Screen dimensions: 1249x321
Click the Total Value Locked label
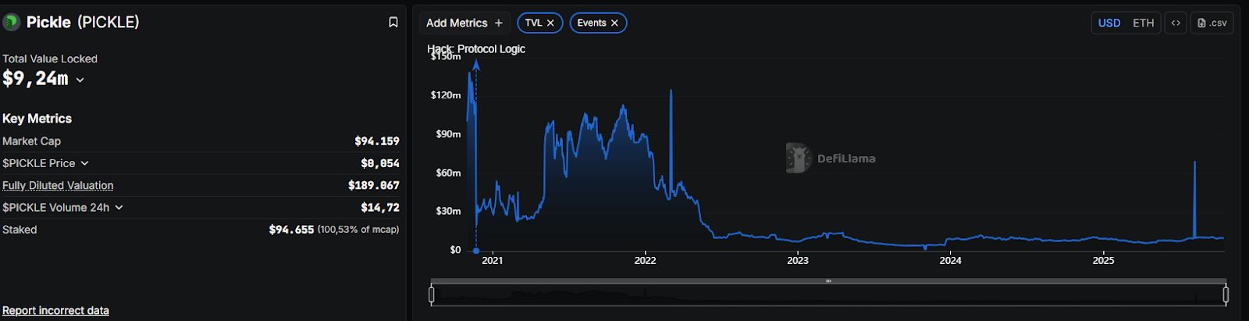point(50,59)
